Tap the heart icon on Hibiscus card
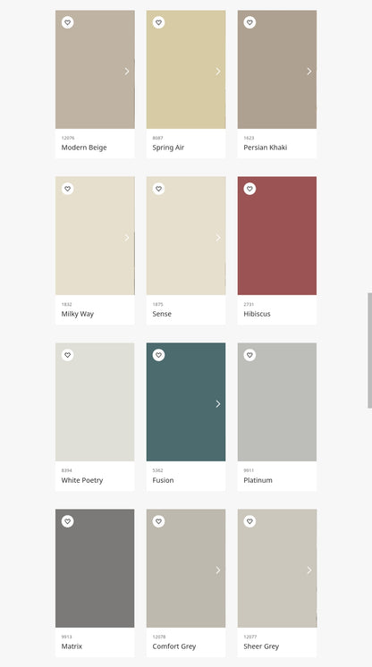 pos(249,189)
